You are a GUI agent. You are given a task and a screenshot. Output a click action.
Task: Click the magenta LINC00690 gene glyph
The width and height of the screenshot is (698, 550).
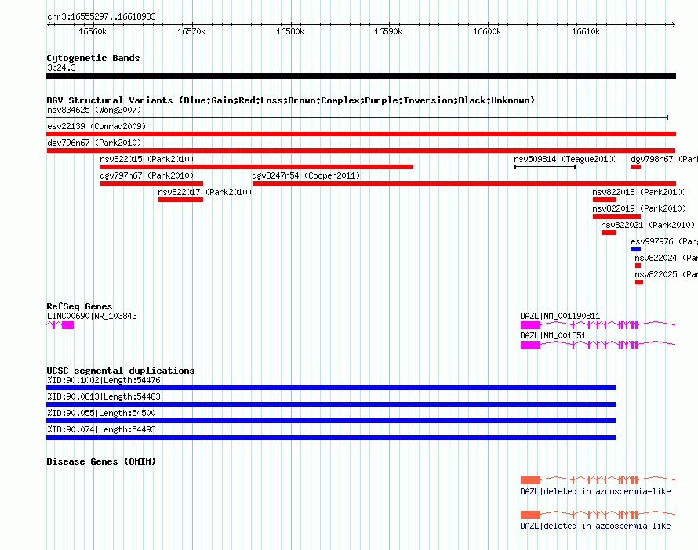pos(60,325)
